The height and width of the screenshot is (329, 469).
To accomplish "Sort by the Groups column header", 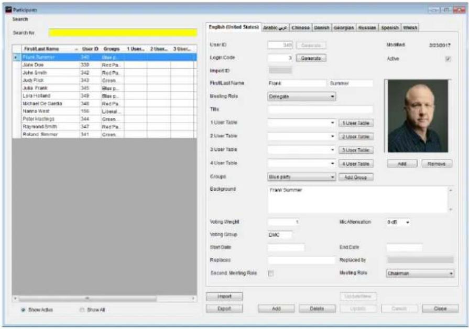I will (112, 49).
